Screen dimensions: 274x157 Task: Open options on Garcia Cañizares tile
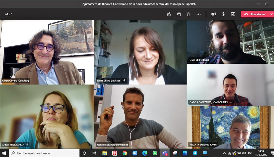point(230,102)
